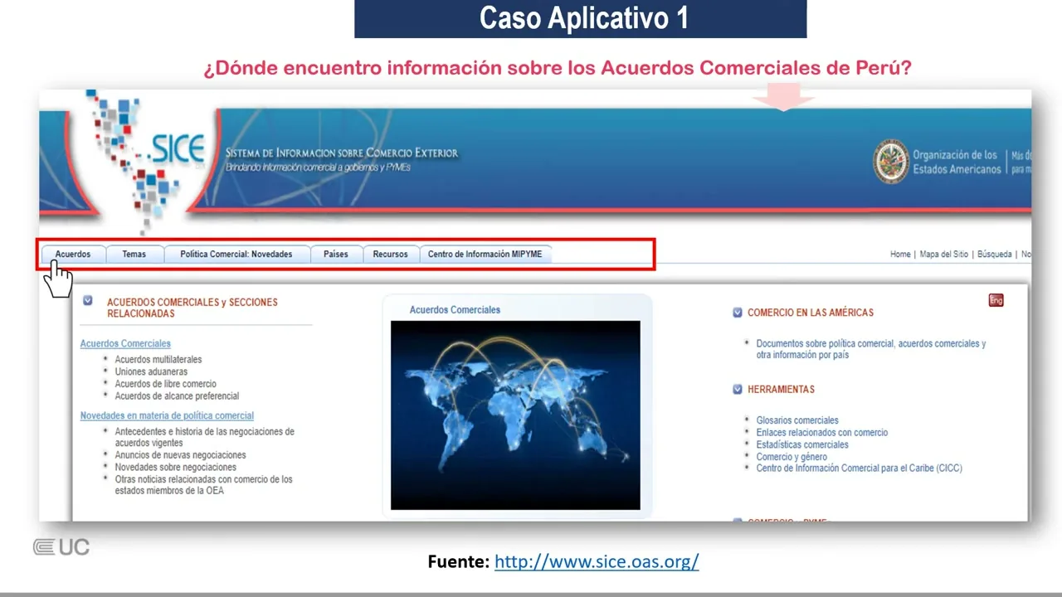This screenshot has width=1062, height=597.
Task: Click the world map Acuerdos Comerciales image
Action: (x=515, y=415)
